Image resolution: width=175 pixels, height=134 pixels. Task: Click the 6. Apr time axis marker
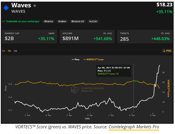(90, 115)
